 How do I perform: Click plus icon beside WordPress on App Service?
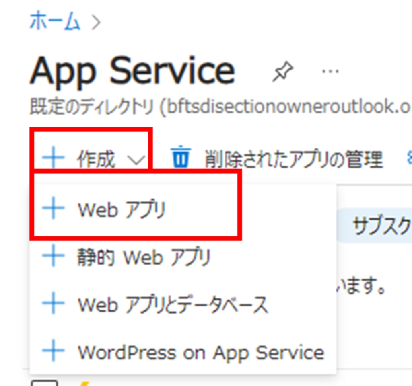[x=54, y=351]
